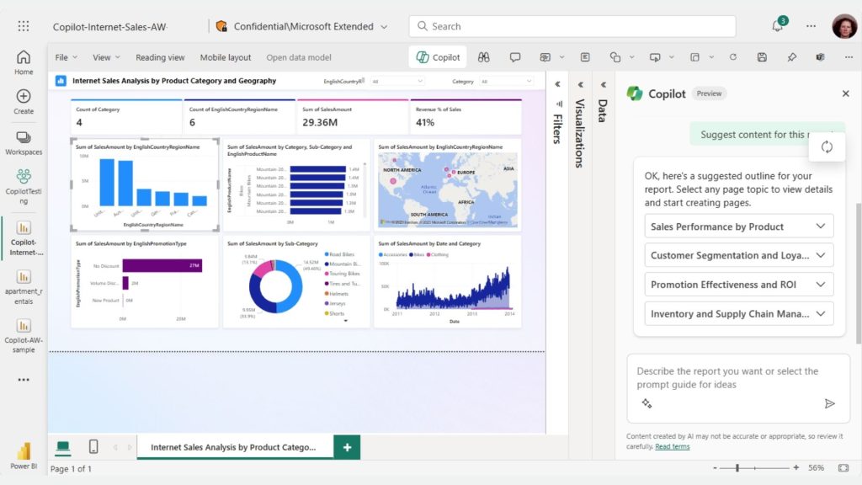Image resolution: width=862 pixels, height=485 pixels.
Task: Toggle the Copilot pane button in toolbar
Action: click(x=438, y=57)
